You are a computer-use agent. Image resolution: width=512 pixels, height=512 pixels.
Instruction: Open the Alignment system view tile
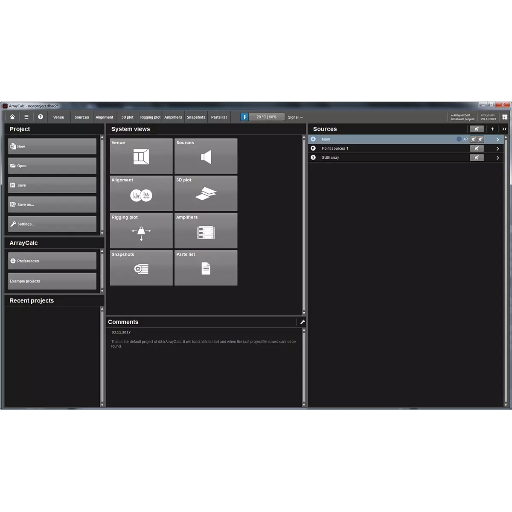click(x=141, y=194)
